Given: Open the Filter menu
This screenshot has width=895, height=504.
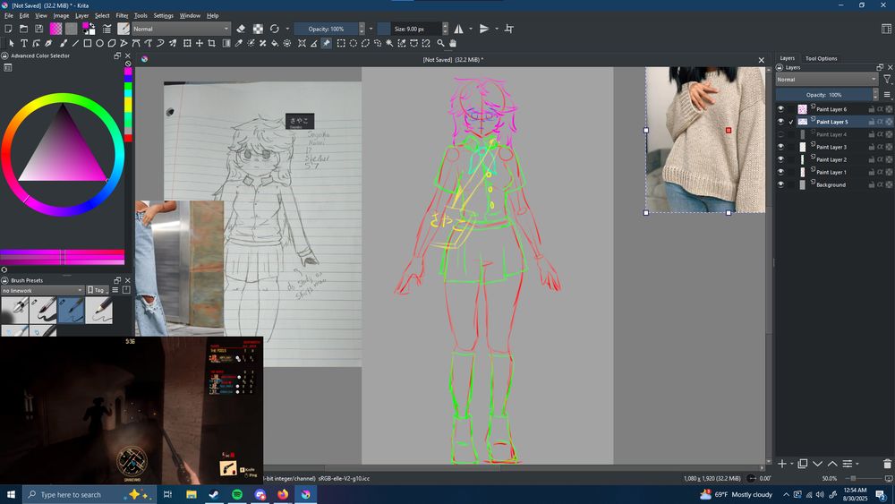Looking at the screenshot, I should (x=122, y=15).
